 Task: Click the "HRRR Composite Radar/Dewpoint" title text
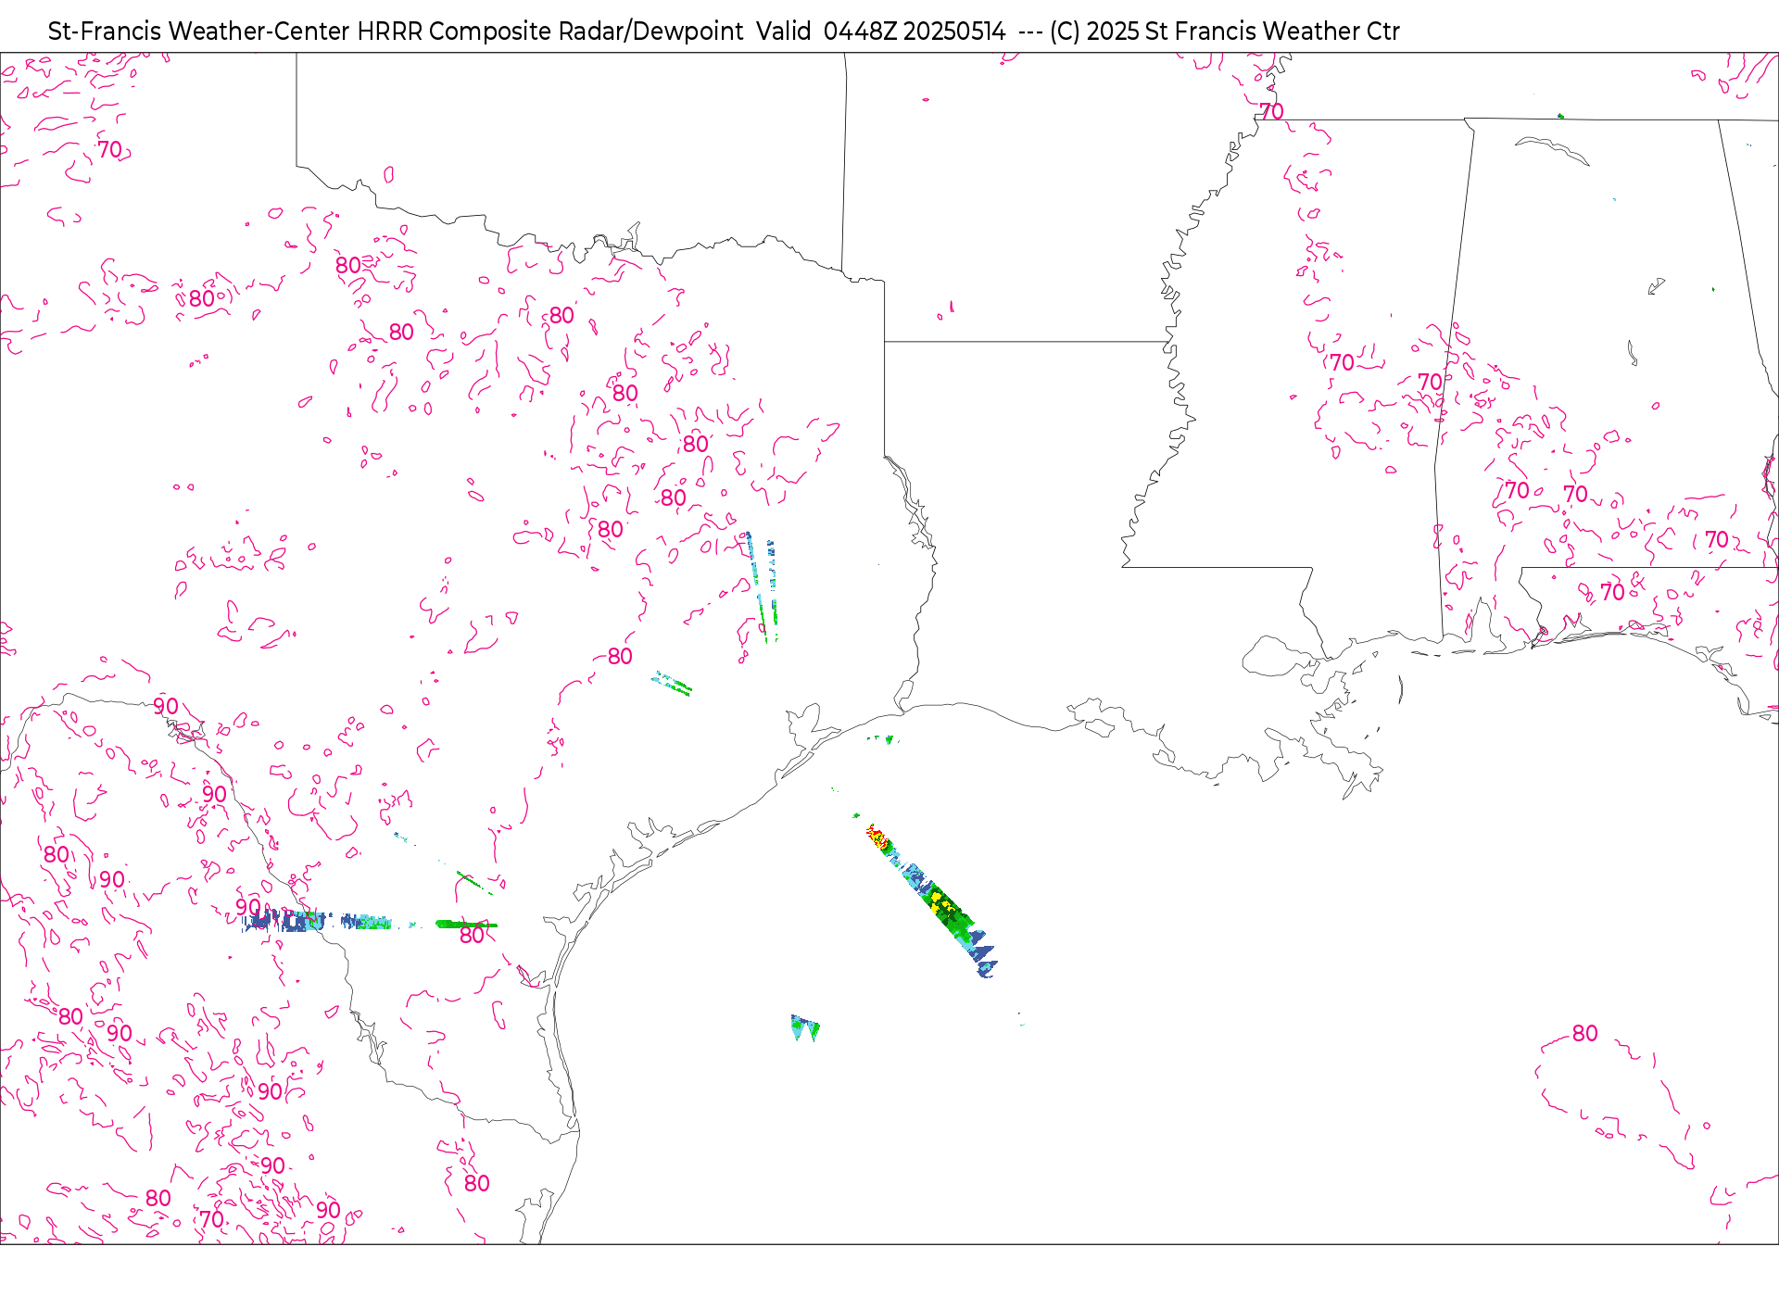[549, 31]
